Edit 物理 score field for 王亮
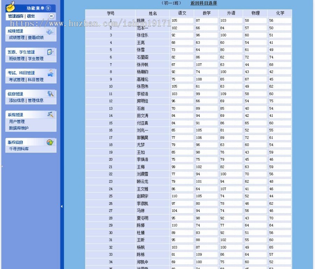The height and width of the screenshot is (269, 315). 255,43
